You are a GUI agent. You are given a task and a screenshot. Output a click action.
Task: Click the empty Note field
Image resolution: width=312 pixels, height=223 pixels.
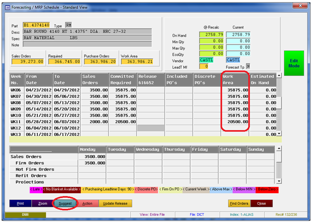point(87,44)
